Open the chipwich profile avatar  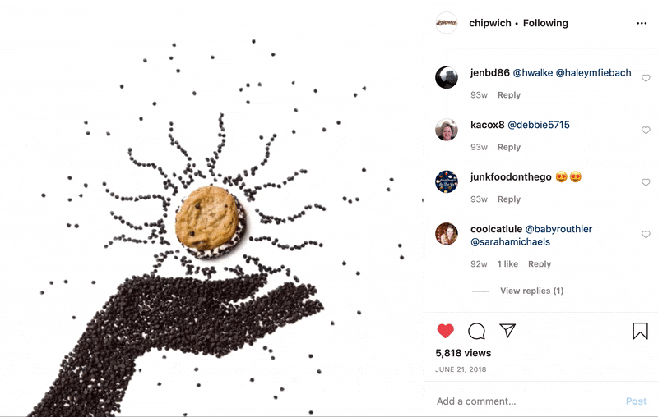tap(447, 23)
